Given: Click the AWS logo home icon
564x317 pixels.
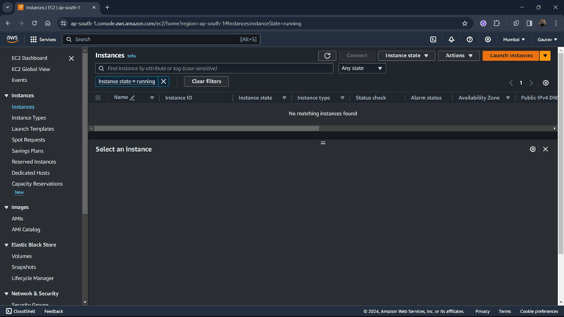Looking at the screenshot, I should point(12,39).
